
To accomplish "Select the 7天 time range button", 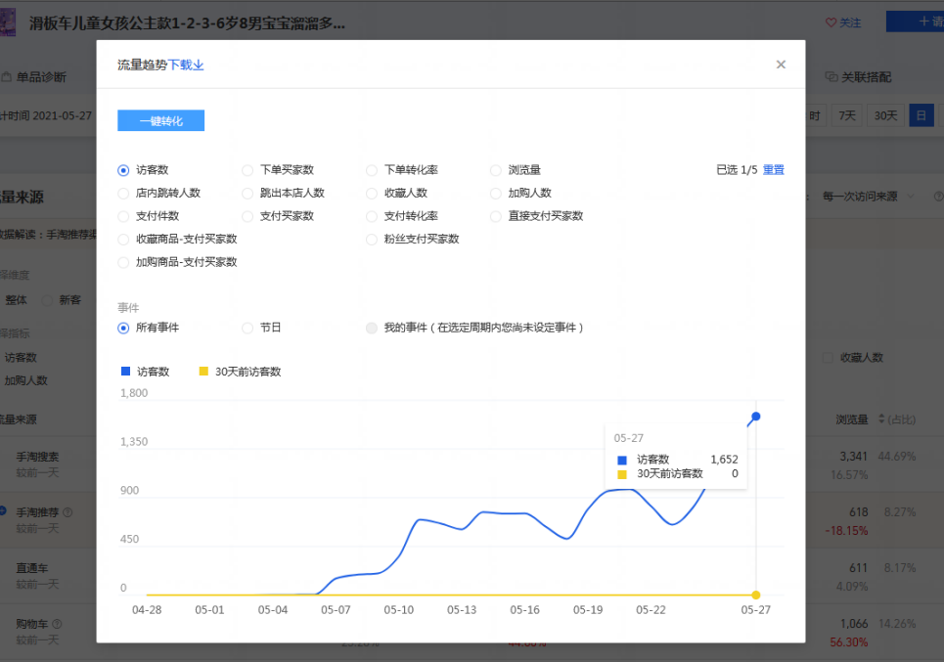I will pyautogui.click(x=847, y=115).
